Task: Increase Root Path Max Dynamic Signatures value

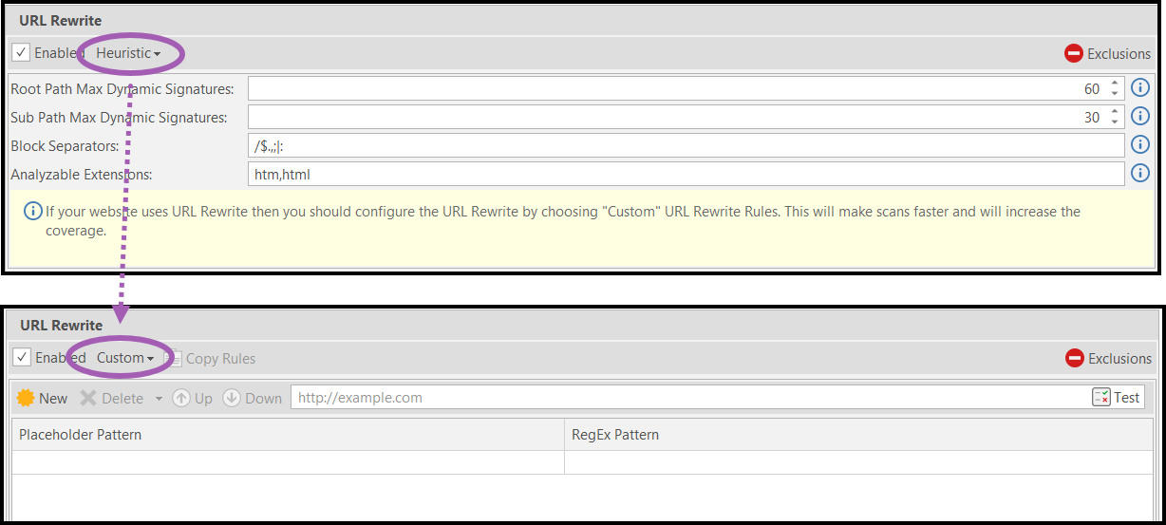Action: click(1115, 84)
